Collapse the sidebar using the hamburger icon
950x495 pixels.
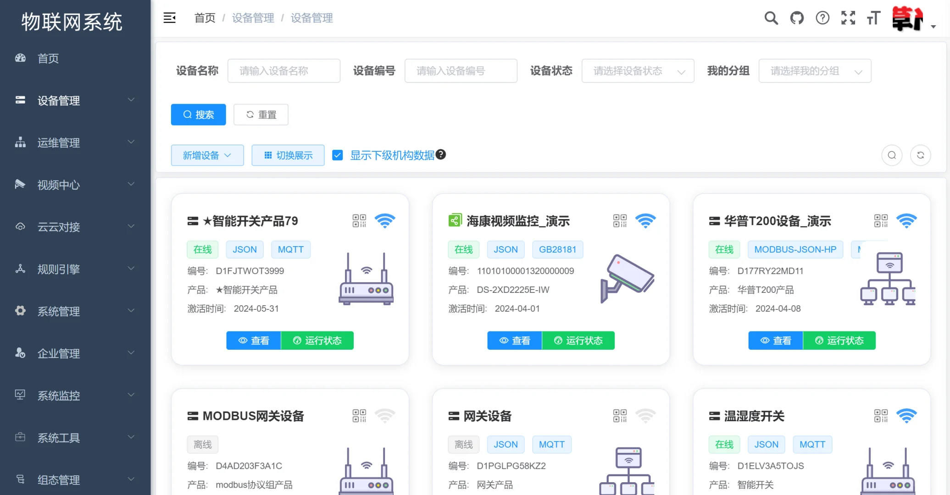tap(170, 18)
